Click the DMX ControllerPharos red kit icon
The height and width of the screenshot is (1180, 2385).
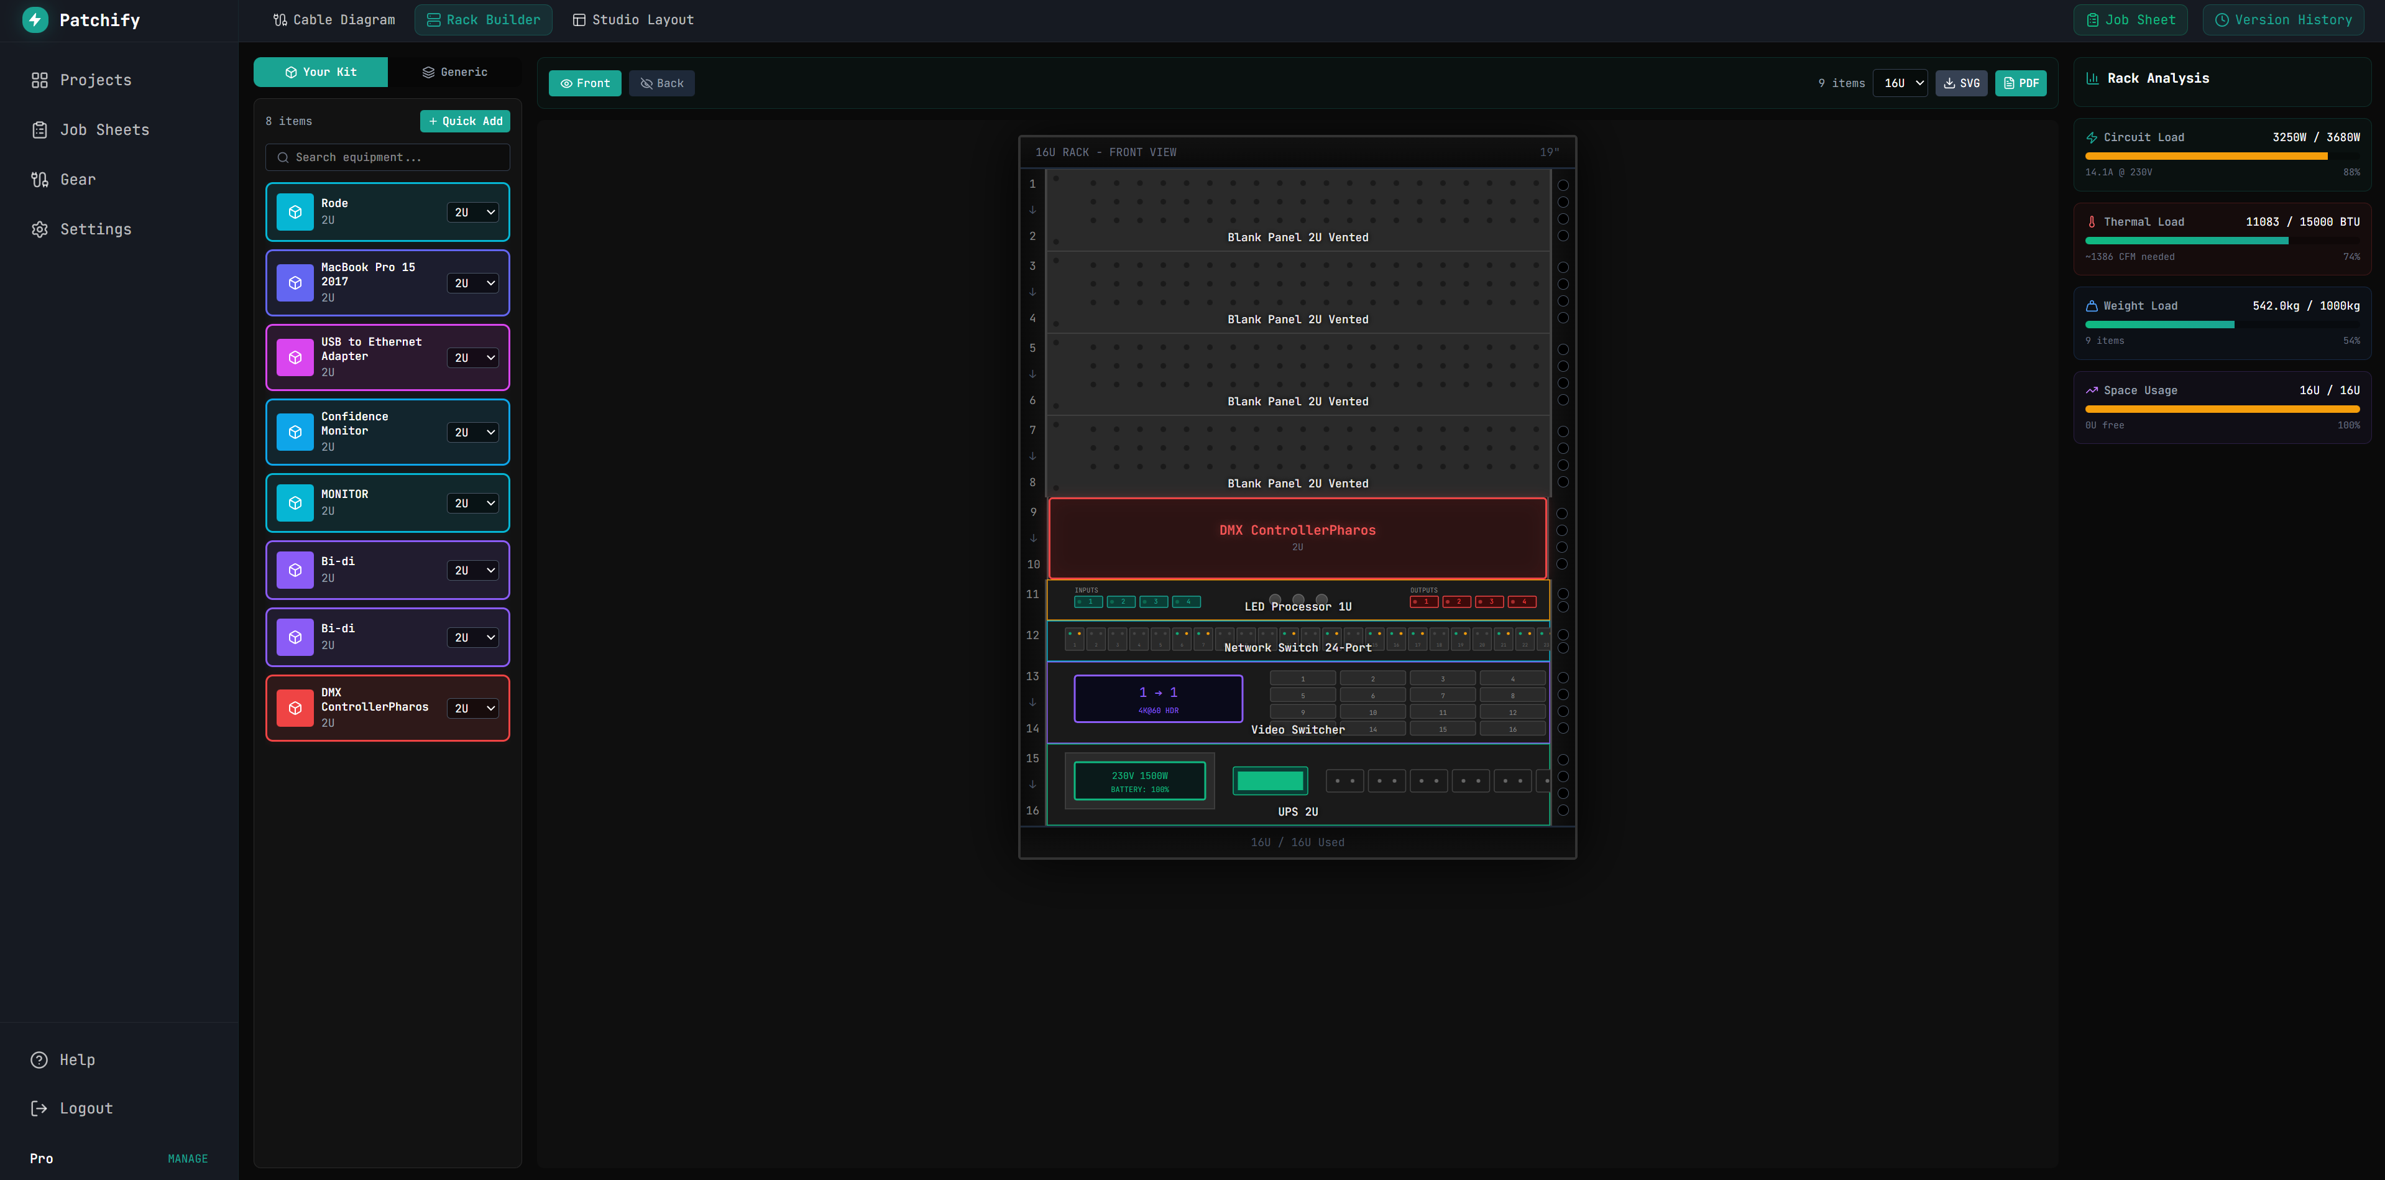(x=295, y=708)
